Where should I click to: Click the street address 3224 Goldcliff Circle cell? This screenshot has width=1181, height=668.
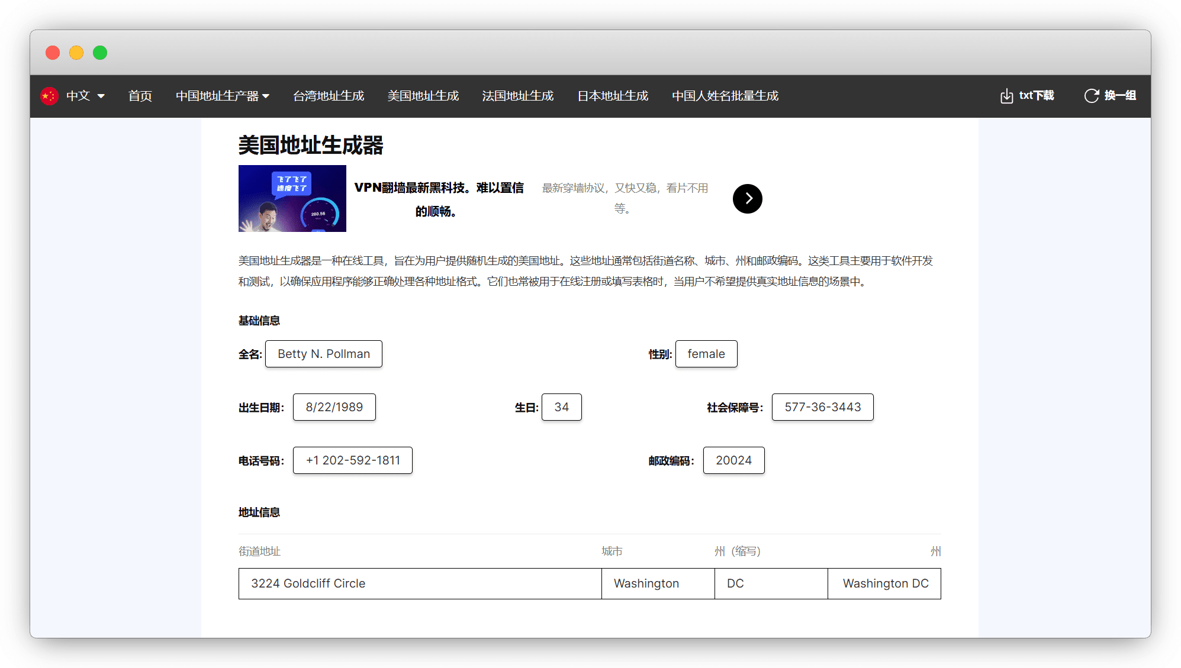click(x=420, y=583)
